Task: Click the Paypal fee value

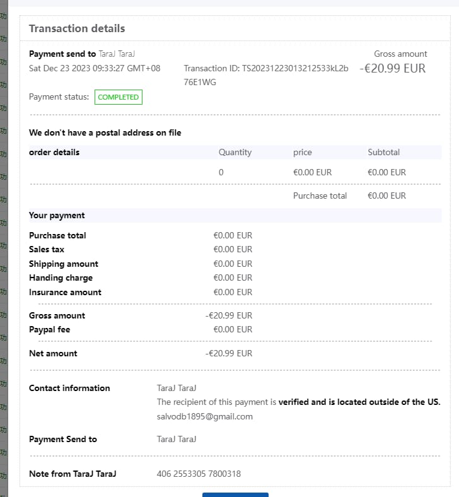Action: [233, 329]
